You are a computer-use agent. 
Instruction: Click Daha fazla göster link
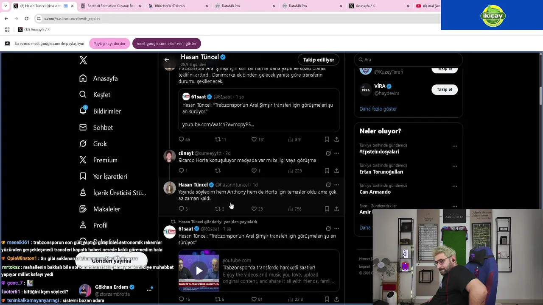(x=378, y=109)
